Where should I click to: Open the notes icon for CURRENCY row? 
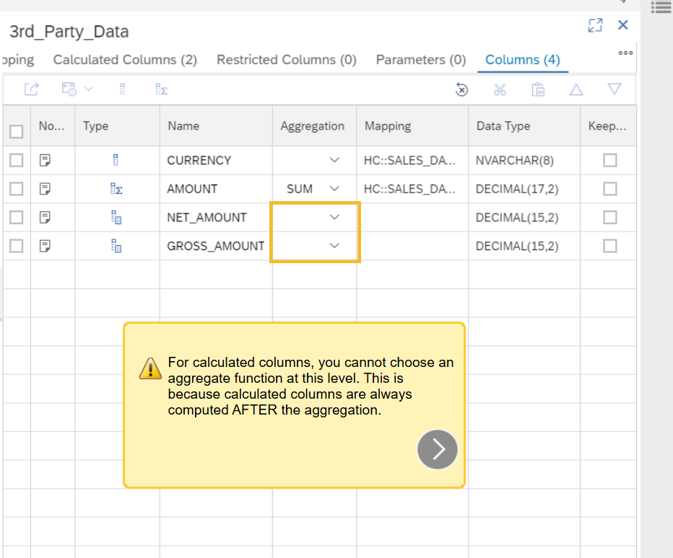coord(45,160)
